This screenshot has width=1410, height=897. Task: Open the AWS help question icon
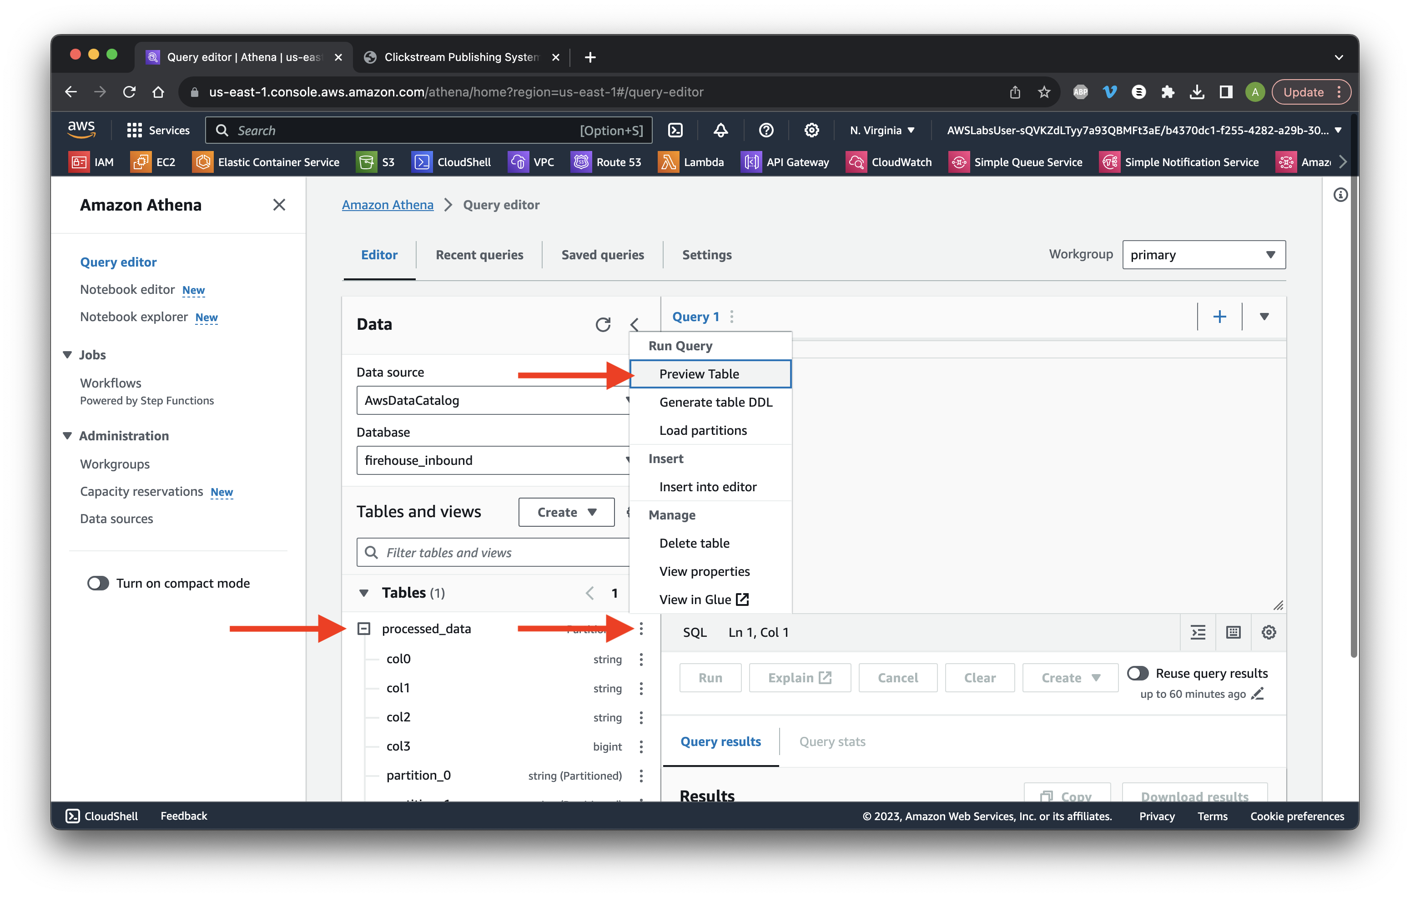766,130
